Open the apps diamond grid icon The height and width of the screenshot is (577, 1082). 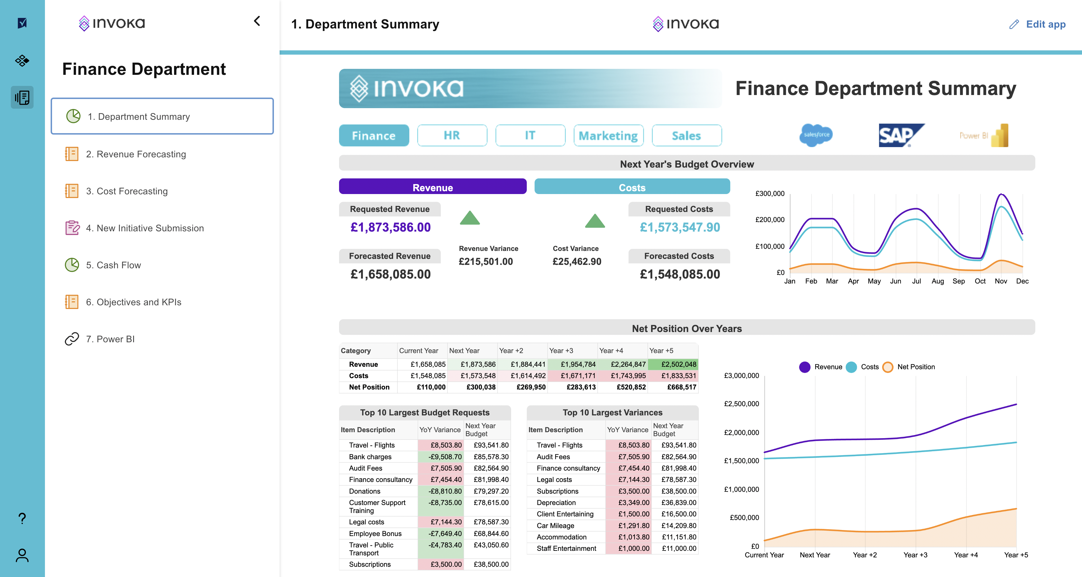(22, 61)
